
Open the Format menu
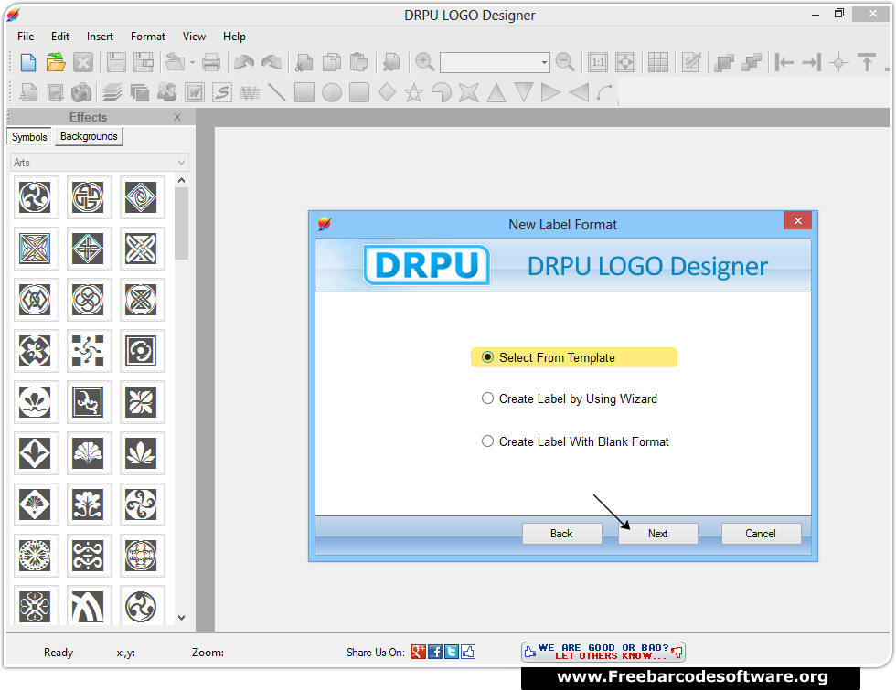pyautogui.click(x=148, y=37)
